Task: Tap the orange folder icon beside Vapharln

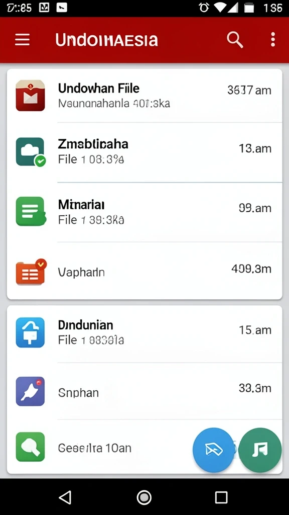Action: coord(31,272)
